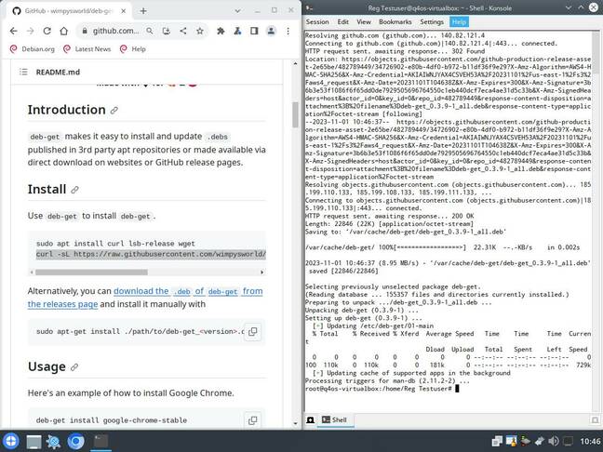Viewport: 603px width, 452px height.
Task: Click the taskbar clock showing 10:46
Action: [590, 441]
